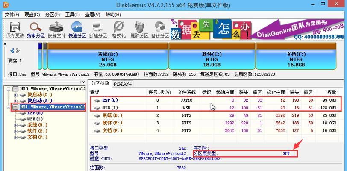The height and width of the screenshot is (171, 347).
Task: Click the drive icon of MSR(1) table row
Action: 97,108
